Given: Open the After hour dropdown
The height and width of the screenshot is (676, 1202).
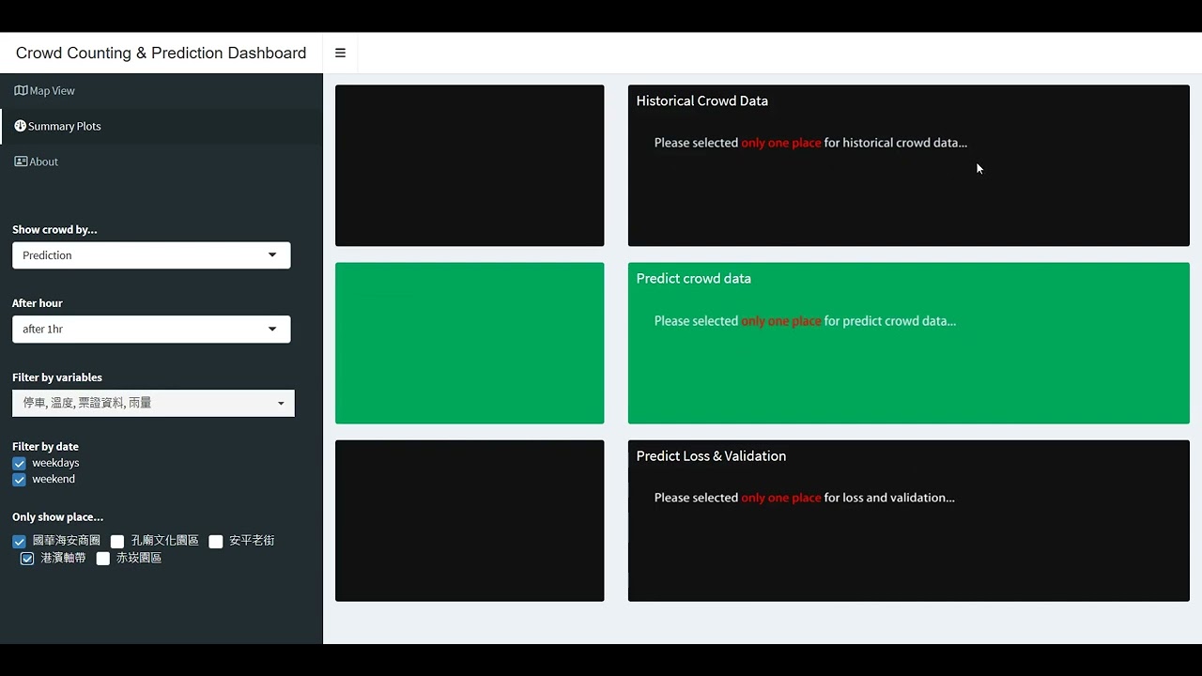Looking at the screenshot, I should [x=151, y=330].
